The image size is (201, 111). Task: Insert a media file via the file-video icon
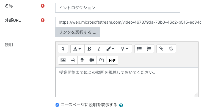73,60
